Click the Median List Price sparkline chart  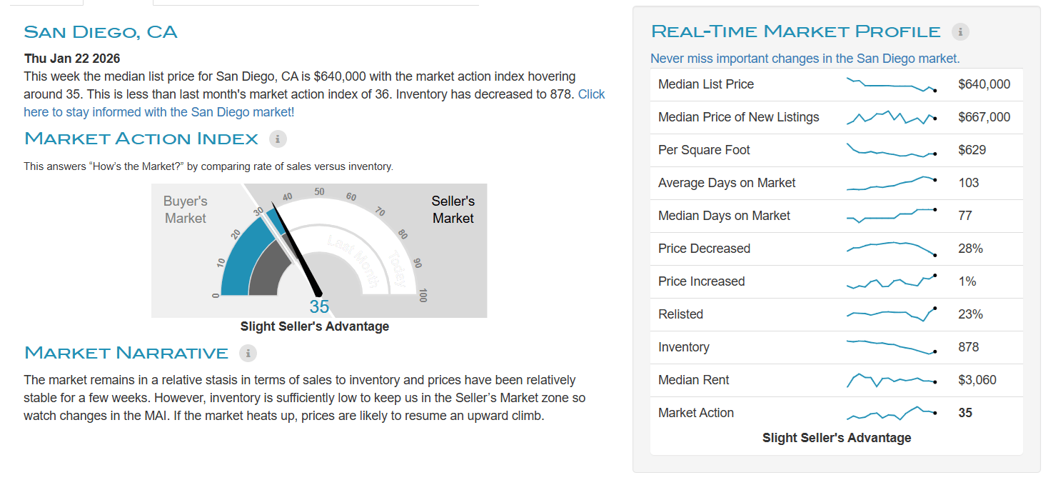891,85
